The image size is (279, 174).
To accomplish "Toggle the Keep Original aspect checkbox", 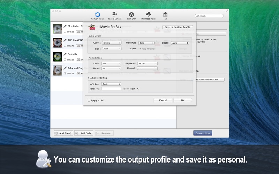I will pos(140,49).
